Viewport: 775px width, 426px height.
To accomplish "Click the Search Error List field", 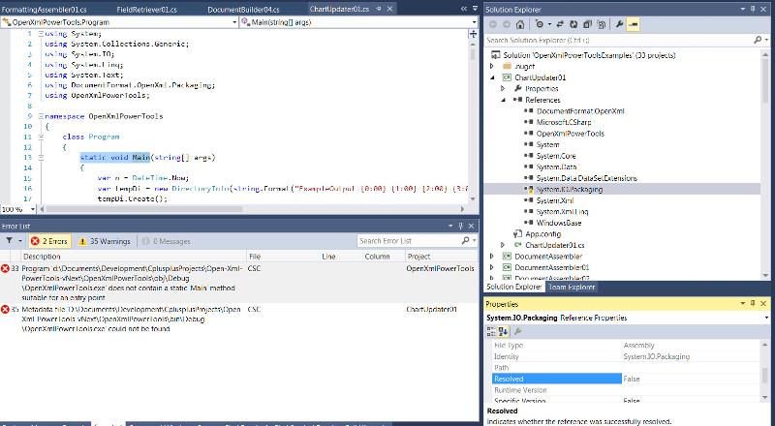I will pyautogui.click(x=399, y=240).
